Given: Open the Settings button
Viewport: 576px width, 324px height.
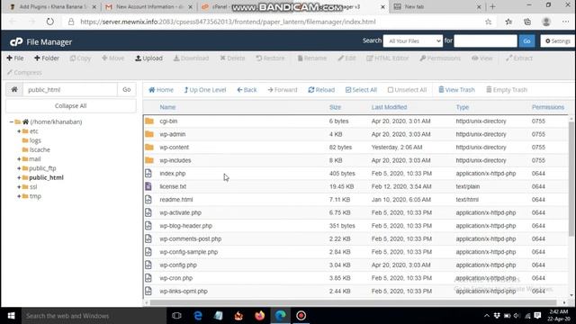Looking at the screenshot, I should coord(557,41).
